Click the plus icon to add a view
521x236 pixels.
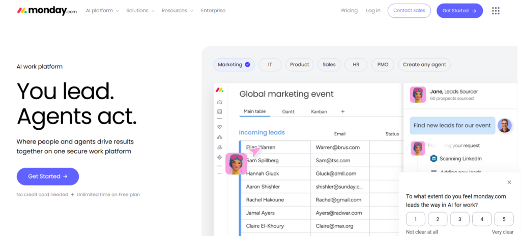(342, 112)
